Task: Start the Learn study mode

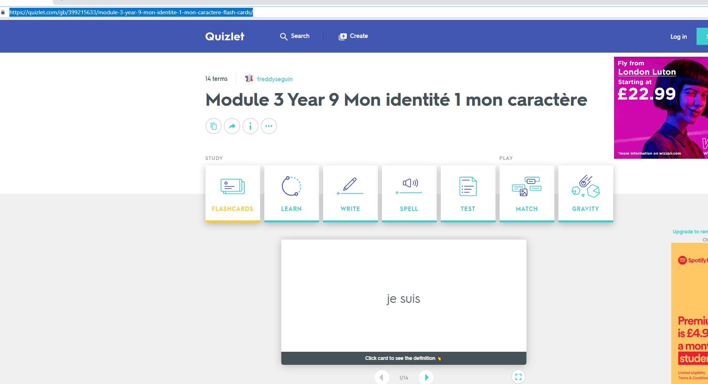Action: [x=291, y=193]
